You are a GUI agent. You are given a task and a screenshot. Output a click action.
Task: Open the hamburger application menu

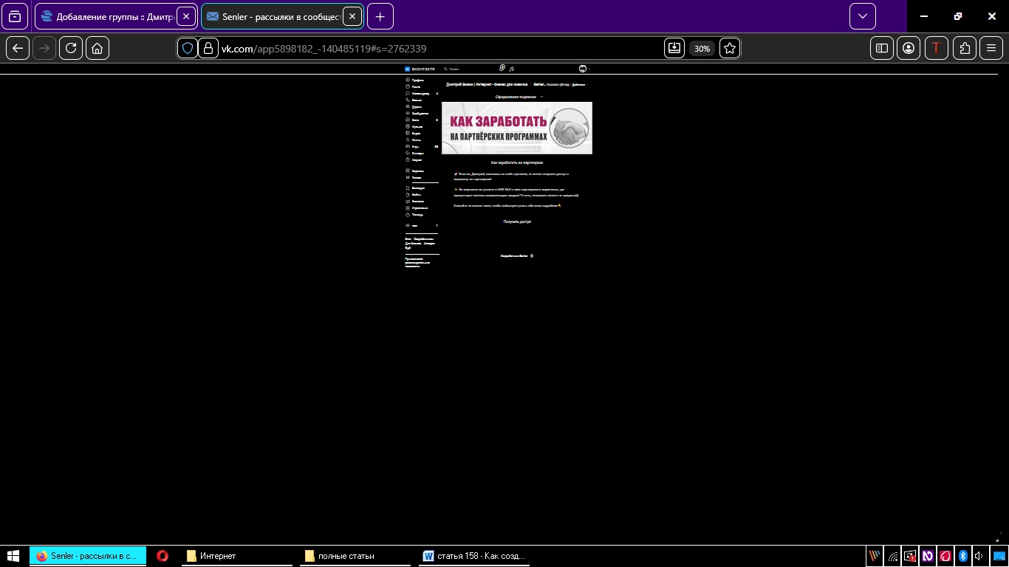991,48
